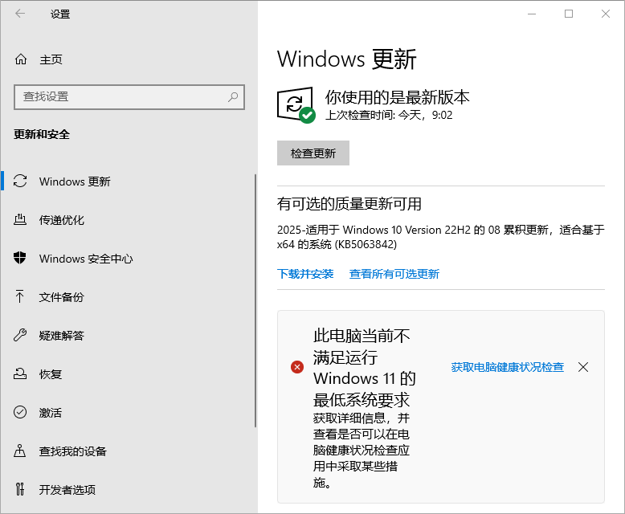Click the 有可选的质量更新可用 heading
Viewport: 625px width, 514px height.
pos(349,204)
